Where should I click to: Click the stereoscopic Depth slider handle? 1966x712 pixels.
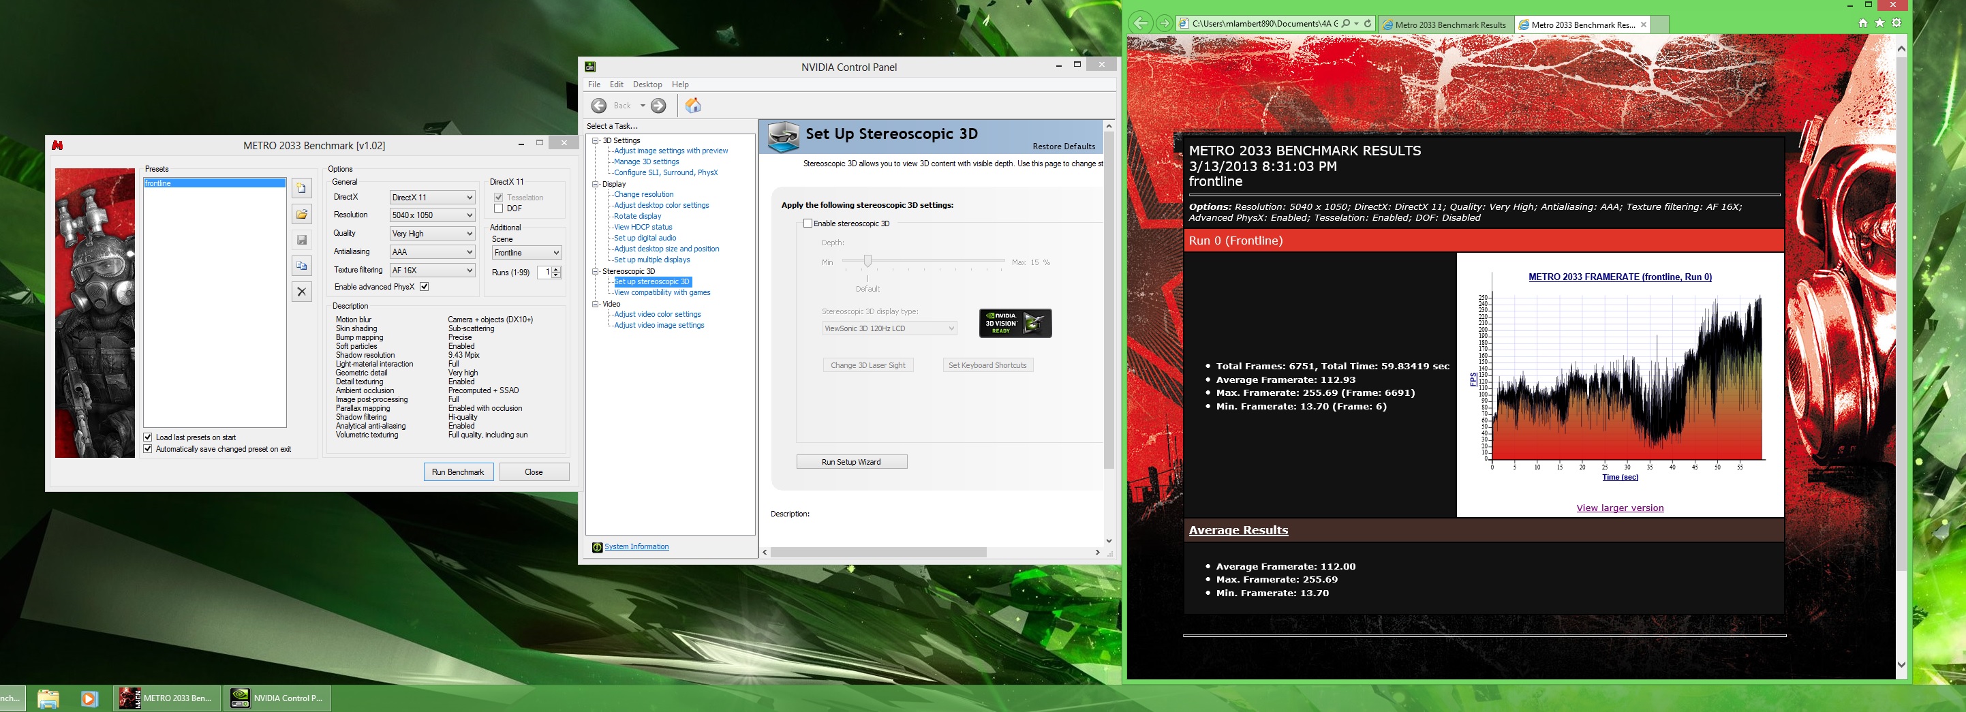(x=867, y=261)
